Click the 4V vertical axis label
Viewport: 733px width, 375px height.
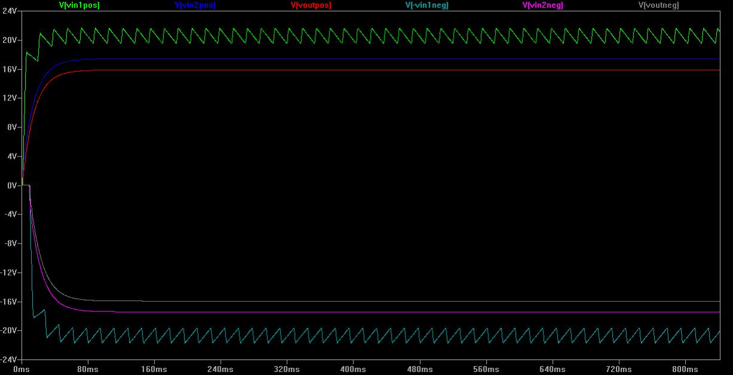(11, 156)
